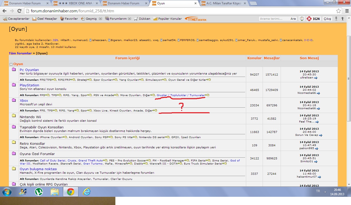Open Windows Explorer folder in taskbar
This screenshot has width=351, height=205.
(54, 192)
